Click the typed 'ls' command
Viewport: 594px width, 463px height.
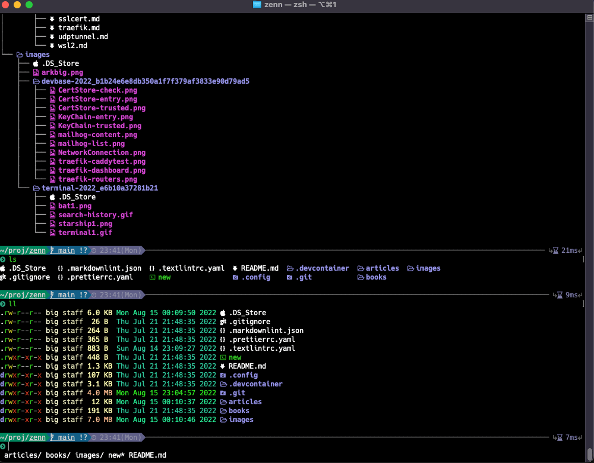click(x=12, y=259)
